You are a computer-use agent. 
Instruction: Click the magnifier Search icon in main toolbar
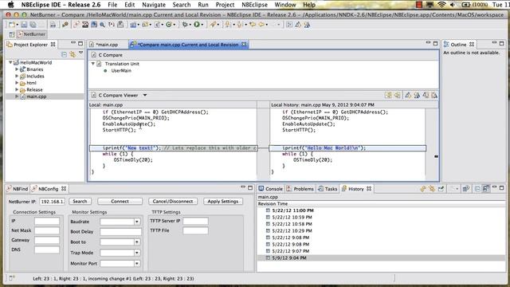pos(103,25)
